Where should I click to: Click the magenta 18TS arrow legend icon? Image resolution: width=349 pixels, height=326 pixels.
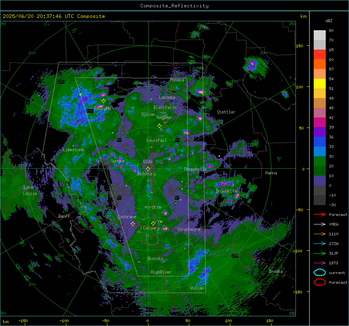(x=320, y=263)
